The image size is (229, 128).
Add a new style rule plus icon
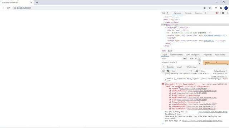coord(196,59)
